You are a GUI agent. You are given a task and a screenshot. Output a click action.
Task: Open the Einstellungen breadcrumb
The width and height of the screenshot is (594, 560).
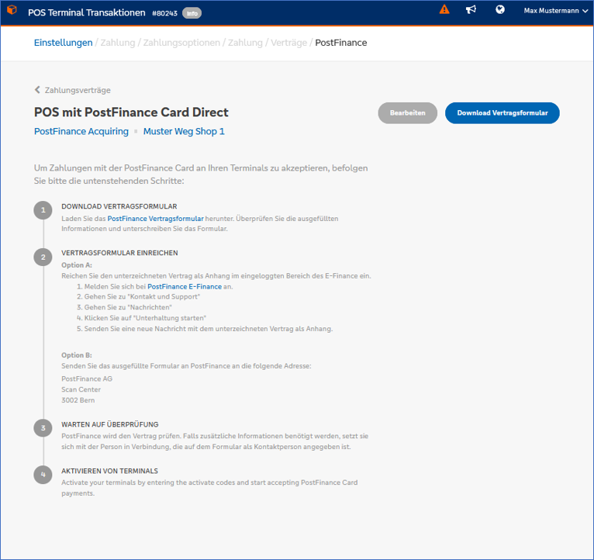64,43
